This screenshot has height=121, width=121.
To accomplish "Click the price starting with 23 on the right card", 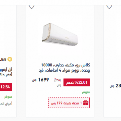I will pyautogui.click(x=118, y=86).
